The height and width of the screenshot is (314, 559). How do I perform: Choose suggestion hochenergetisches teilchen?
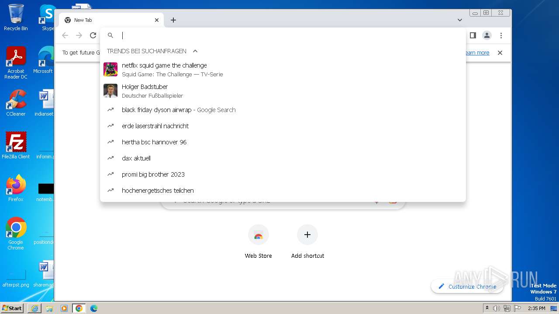click(283, 191)
